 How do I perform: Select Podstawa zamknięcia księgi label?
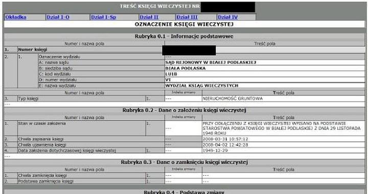46,181
